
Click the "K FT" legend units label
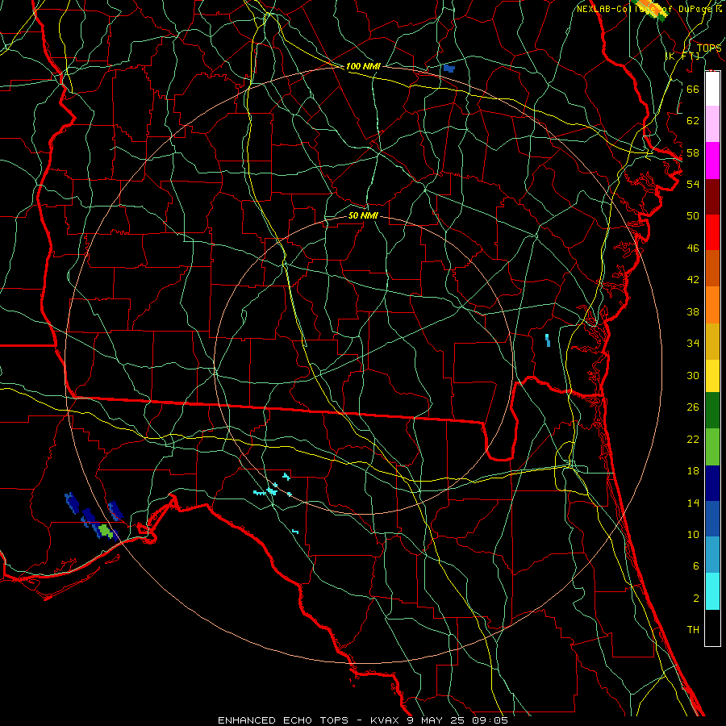point(683,56)
